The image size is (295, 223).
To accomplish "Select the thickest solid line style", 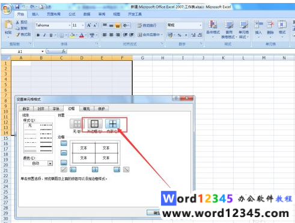I will coord(46,146).
